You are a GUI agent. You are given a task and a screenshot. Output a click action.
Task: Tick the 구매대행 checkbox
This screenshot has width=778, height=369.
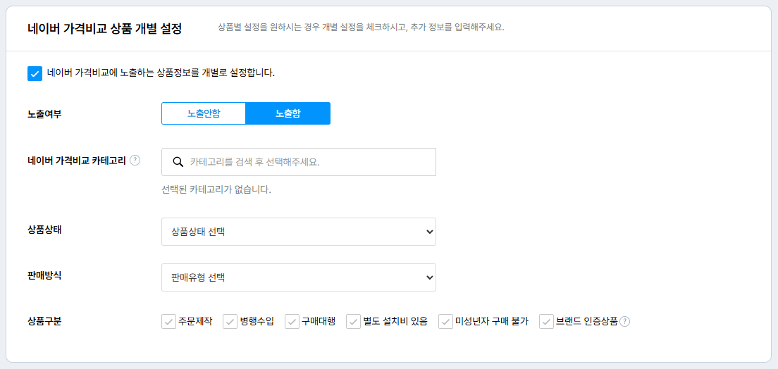pyautogui.click(x=292, y=321)
